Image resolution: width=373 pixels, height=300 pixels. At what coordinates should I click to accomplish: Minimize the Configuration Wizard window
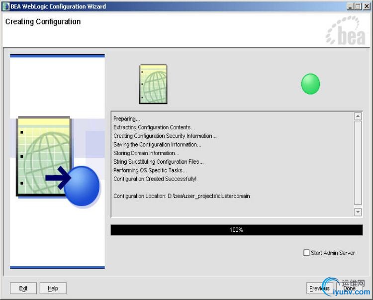tap(350, 6)
